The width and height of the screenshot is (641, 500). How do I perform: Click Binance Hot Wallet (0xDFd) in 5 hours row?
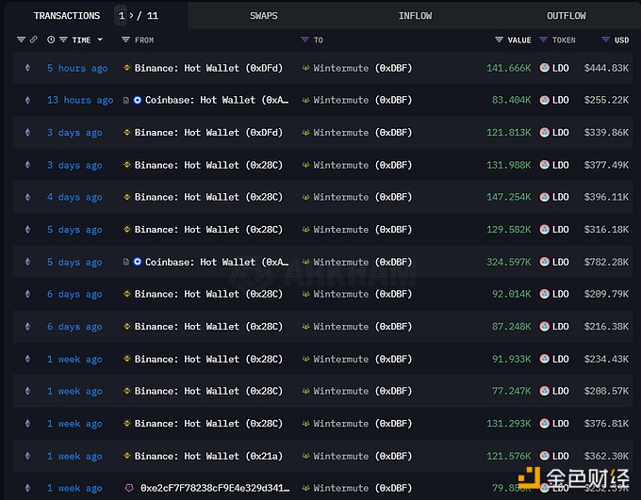tap(208, 68)
